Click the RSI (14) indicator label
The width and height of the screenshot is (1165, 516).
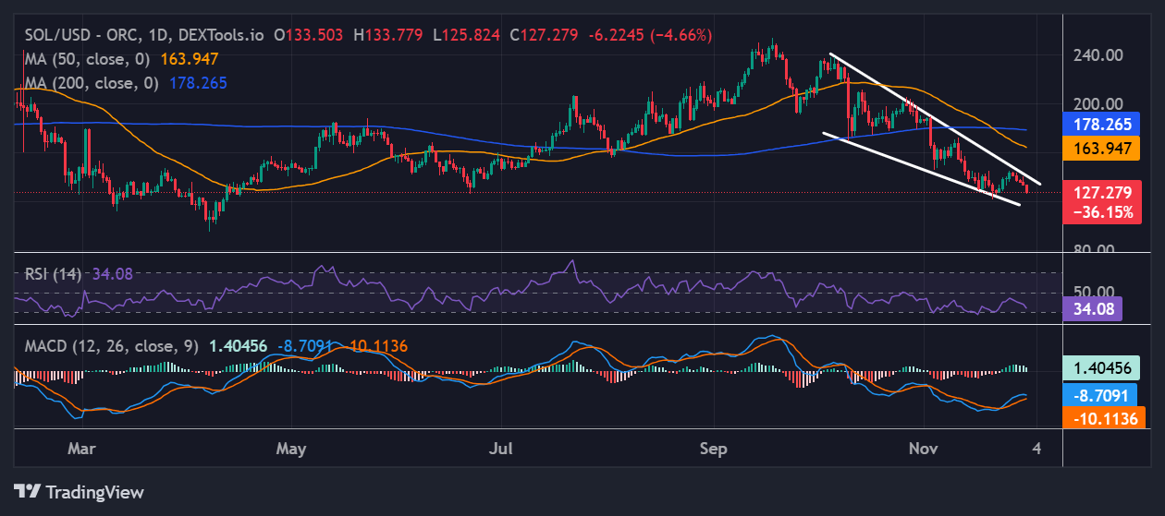pos(51,273)
